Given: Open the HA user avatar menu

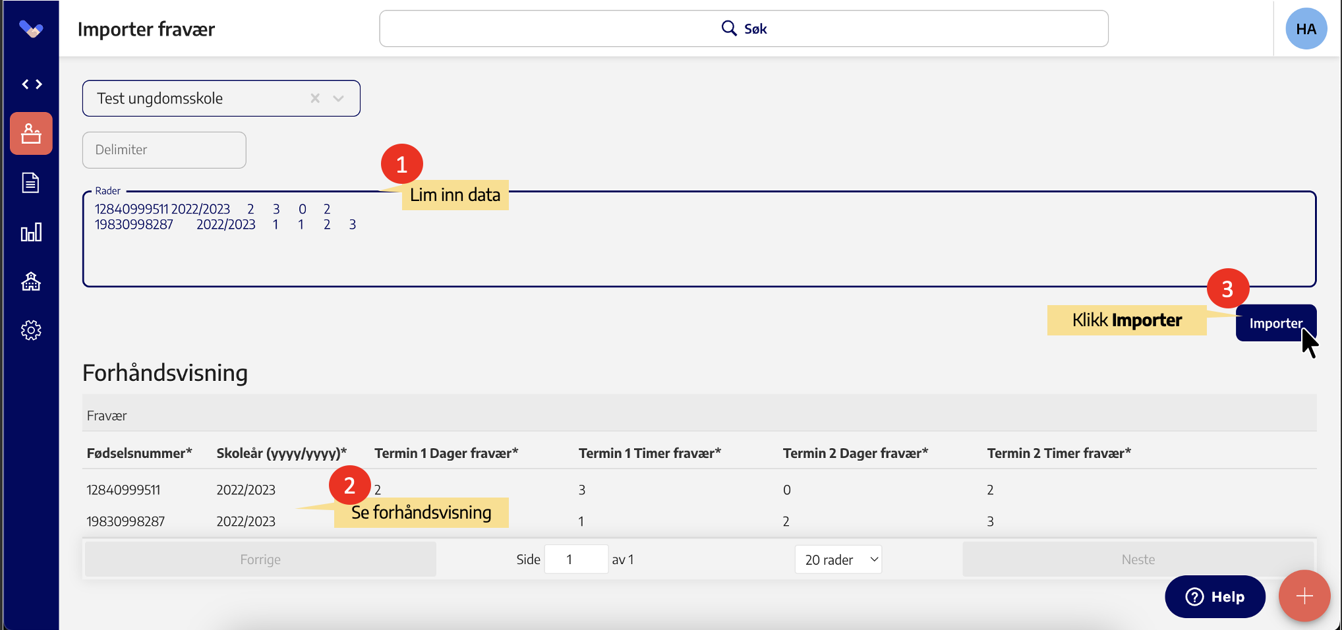Looking at the screenshot, I should (1306, 29).
